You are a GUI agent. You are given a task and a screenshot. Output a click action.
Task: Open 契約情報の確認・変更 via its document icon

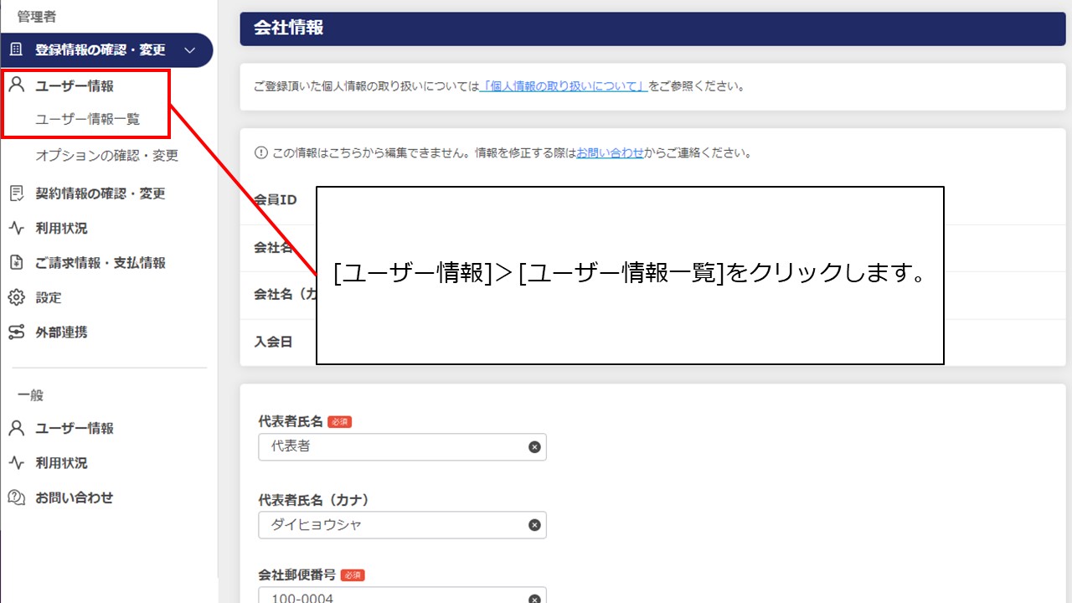(15, 193)
